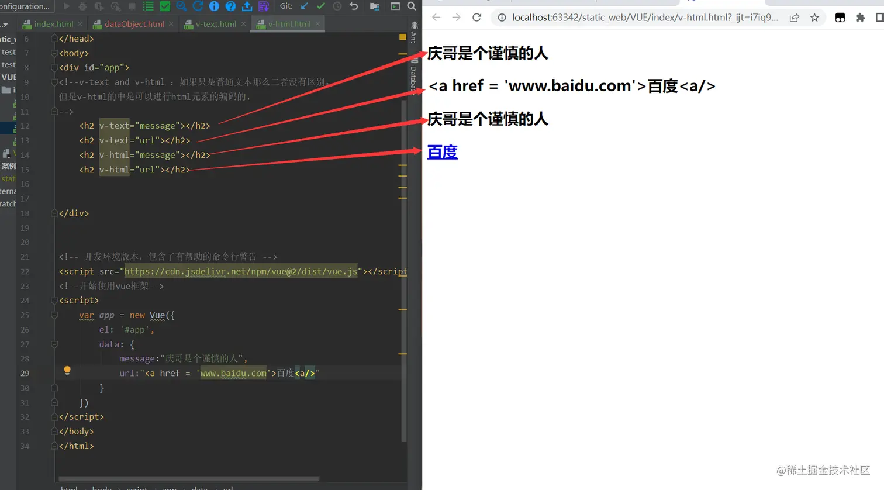The width and height of the screenshot is (884, 490).
Task: Click the www.baidu.com text on line 29
Action: 233,373
